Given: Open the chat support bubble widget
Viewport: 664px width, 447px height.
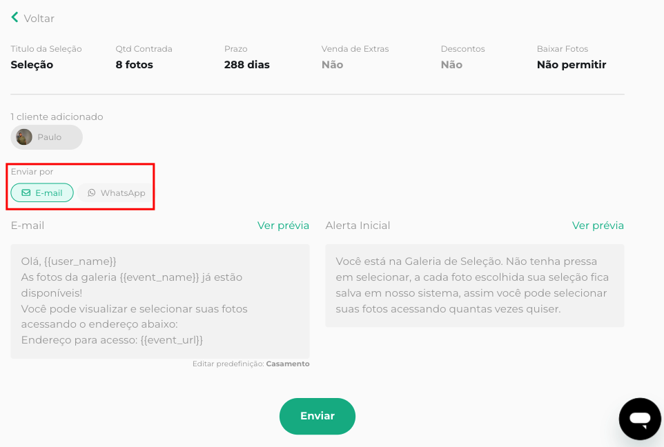Looking at the screenshot, I should point(640,418).
